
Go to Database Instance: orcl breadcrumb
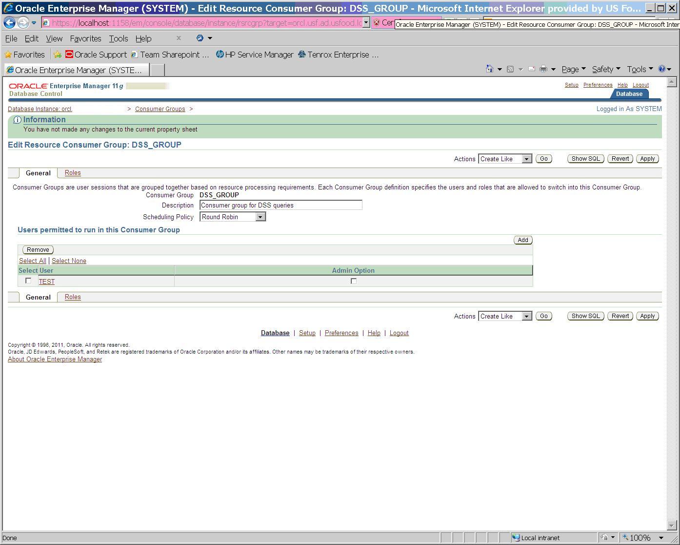(40, 109)
